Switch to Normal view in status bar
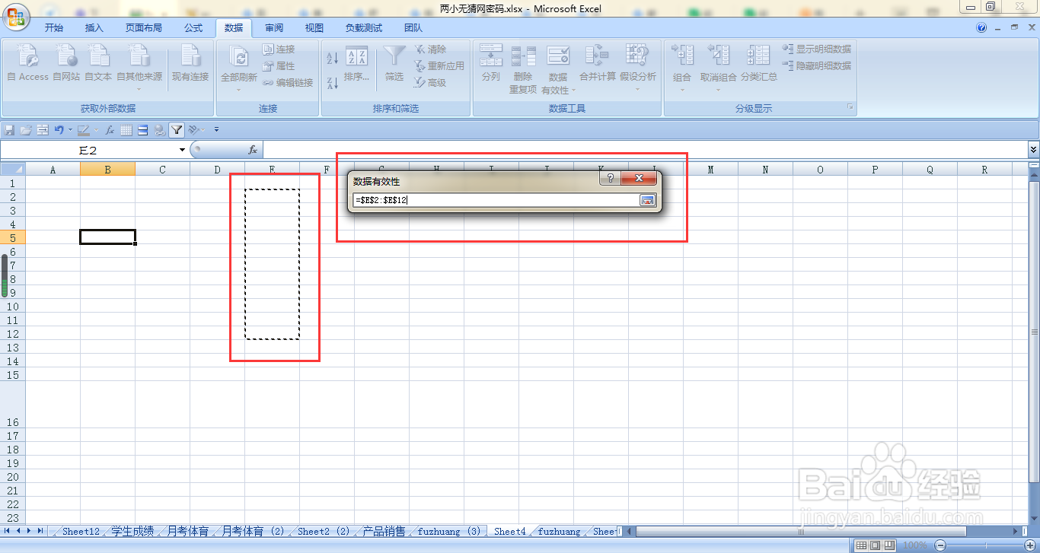1040x553 pixels. [861, 545]
